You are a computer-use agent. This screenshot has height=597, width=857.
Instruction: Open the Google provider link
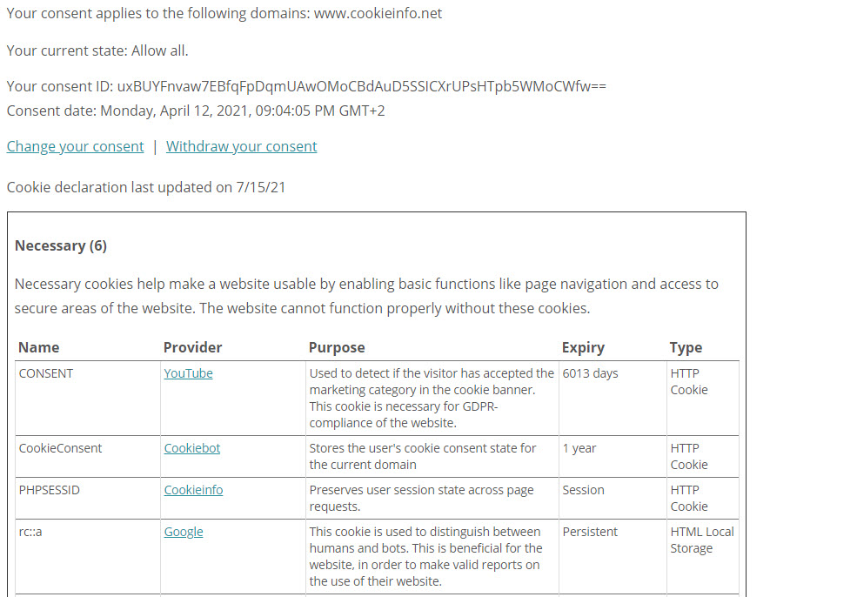coord(183,532)
